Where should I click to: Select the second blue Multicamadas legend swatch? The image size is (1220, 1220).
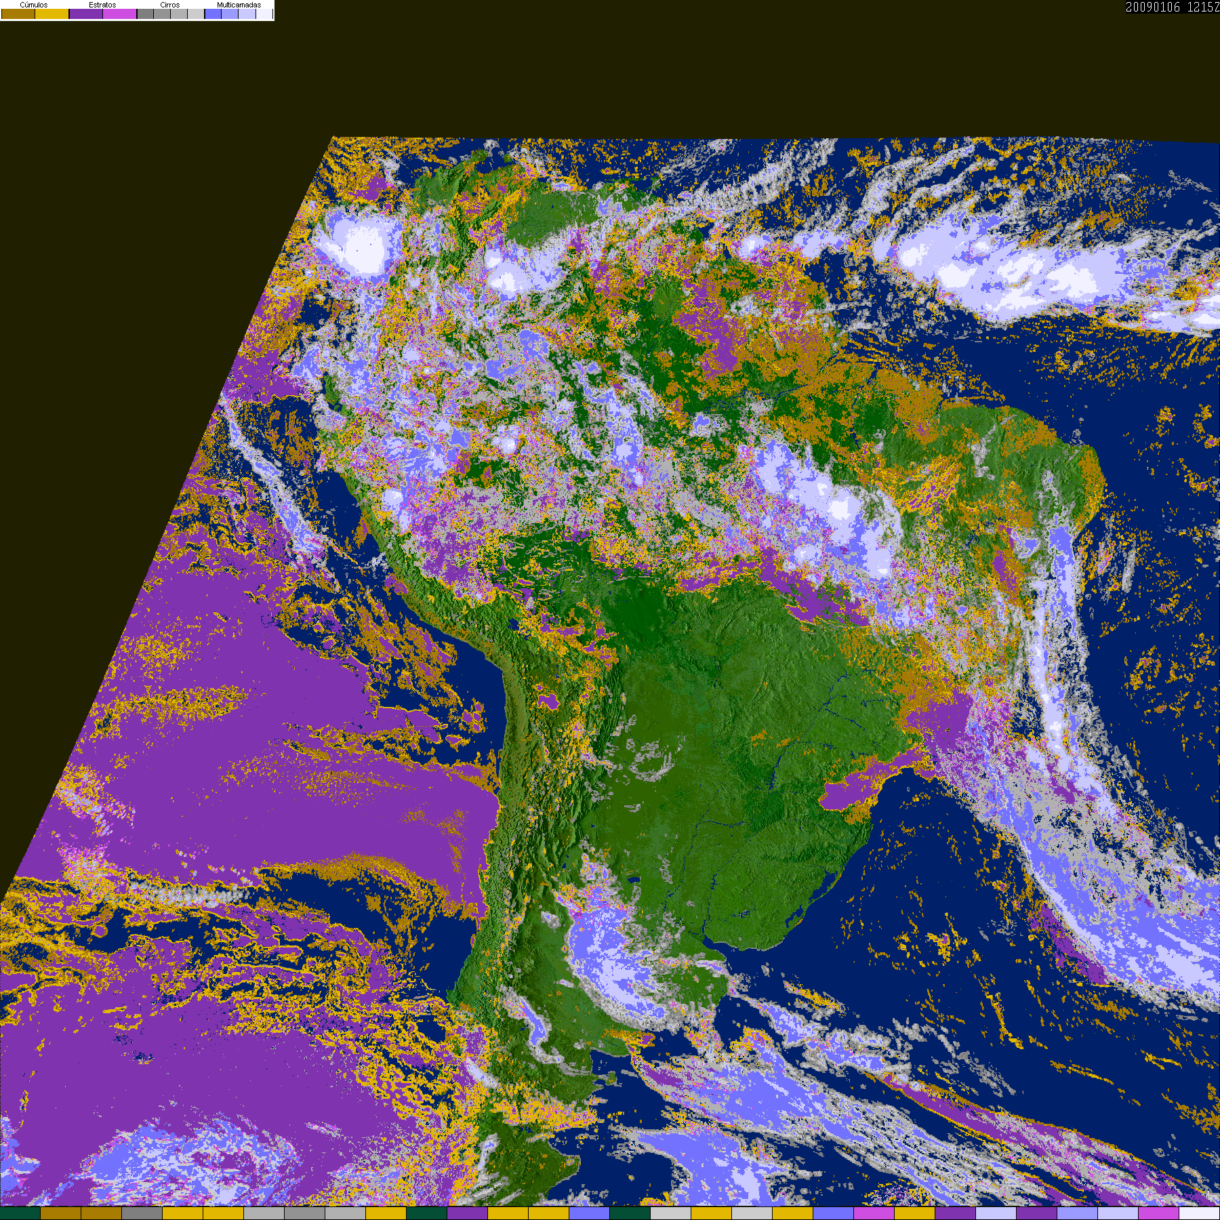pos(230,14)
